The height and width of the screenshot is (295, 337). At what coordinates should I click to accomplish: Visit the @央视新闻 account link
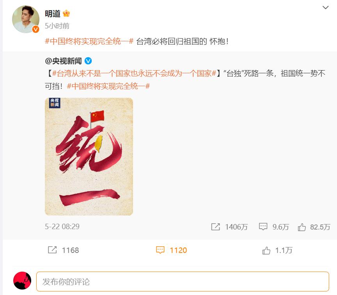(64, 61)
